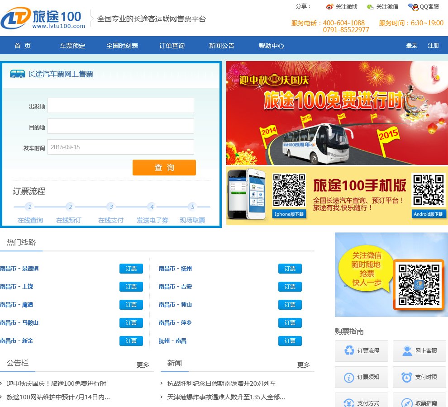Open 支付时限 clock tile

click(x=419, y=377)
